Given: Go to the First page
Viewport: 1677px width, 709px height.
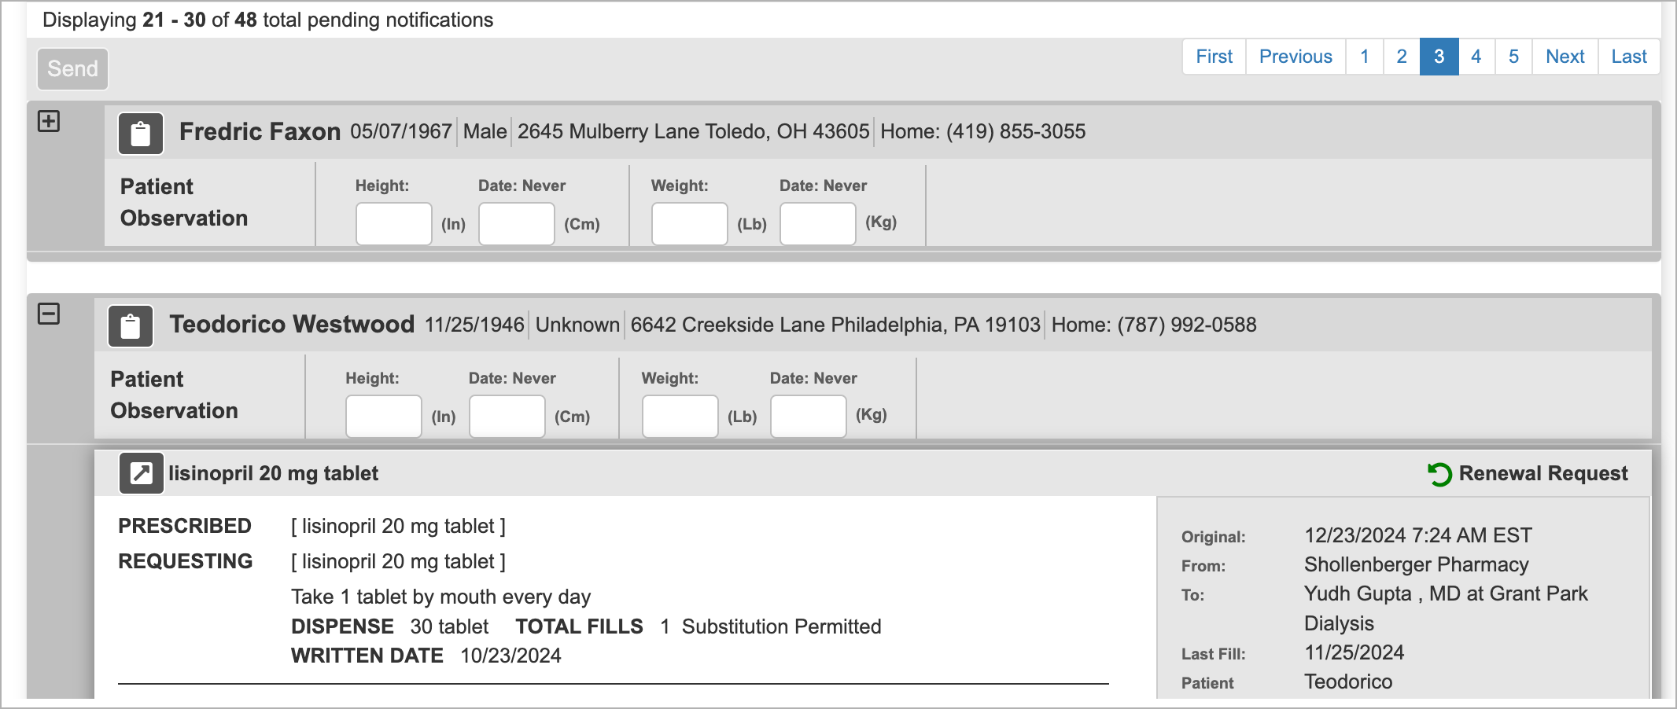Looking at the screenshot, I should pyautogui.click(x=1214, y=57).
